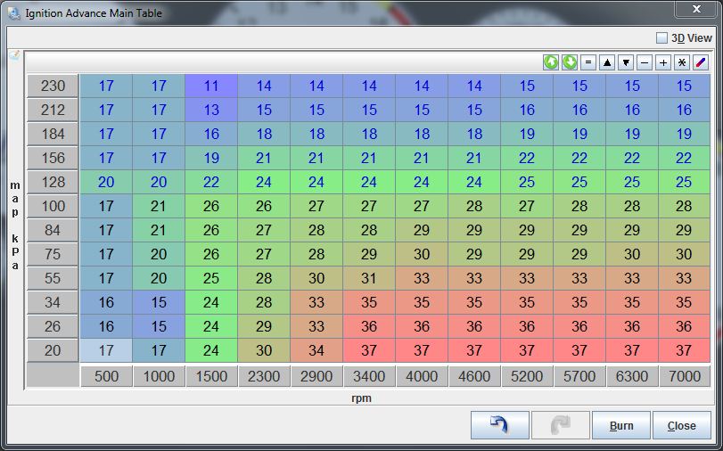Click the undo arrow button
723x451 pixels.
(500, 425)
